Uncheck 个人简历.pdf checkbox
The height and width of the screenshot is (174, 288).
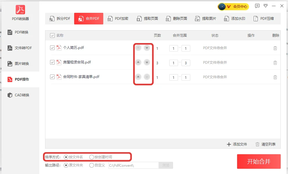52,48
